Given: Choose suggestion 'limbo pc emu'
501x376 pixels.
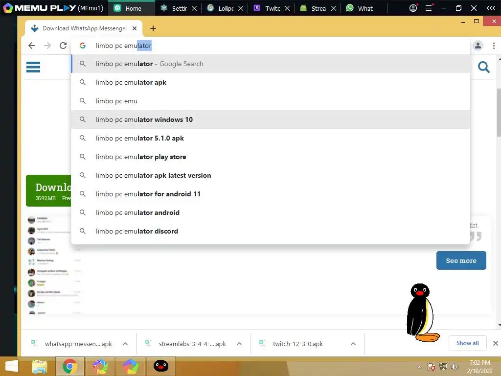Looking at the screenshot, I should point(270,101).
